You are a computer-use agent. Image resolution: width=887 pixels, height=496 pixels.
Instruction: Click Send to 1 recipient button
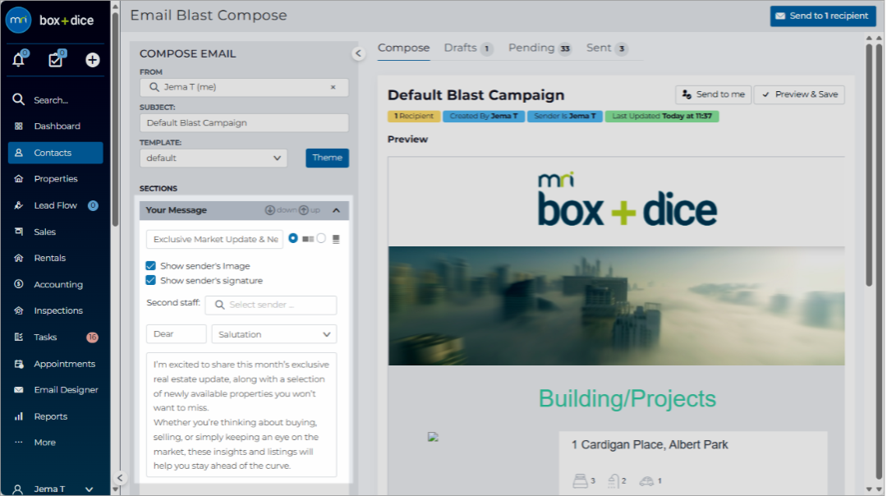(822, 16)
